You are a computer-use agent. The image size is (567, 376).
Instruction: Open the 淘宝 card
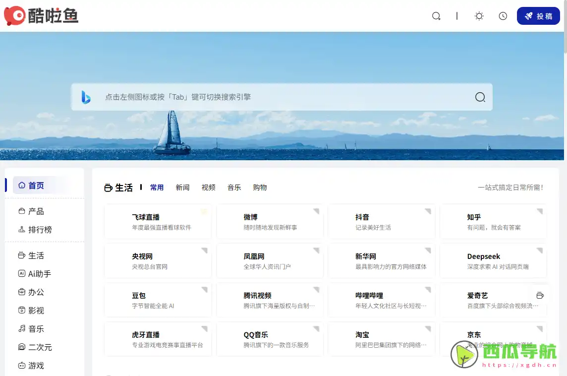pyautogui.click(x=382, y=339)
